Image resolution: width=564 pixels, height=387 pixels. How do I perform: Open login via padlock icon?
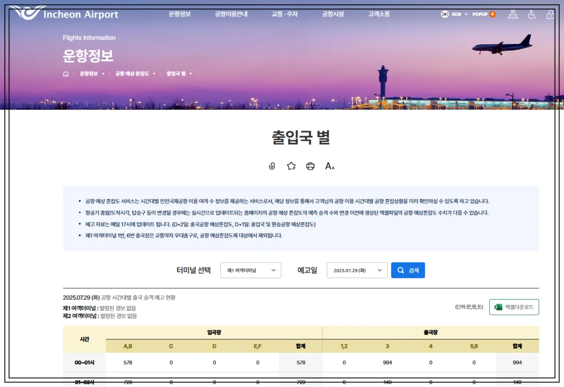(x=550, y=14)
